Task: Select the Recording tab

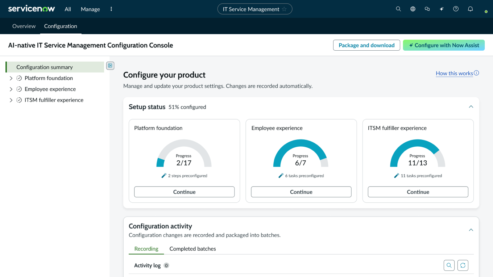Action: point(146,249)
